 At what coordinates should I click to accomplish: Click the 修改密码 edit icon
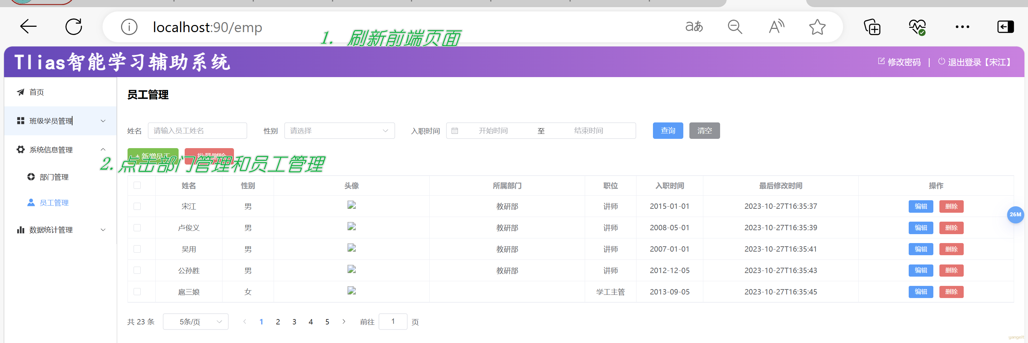881,61
